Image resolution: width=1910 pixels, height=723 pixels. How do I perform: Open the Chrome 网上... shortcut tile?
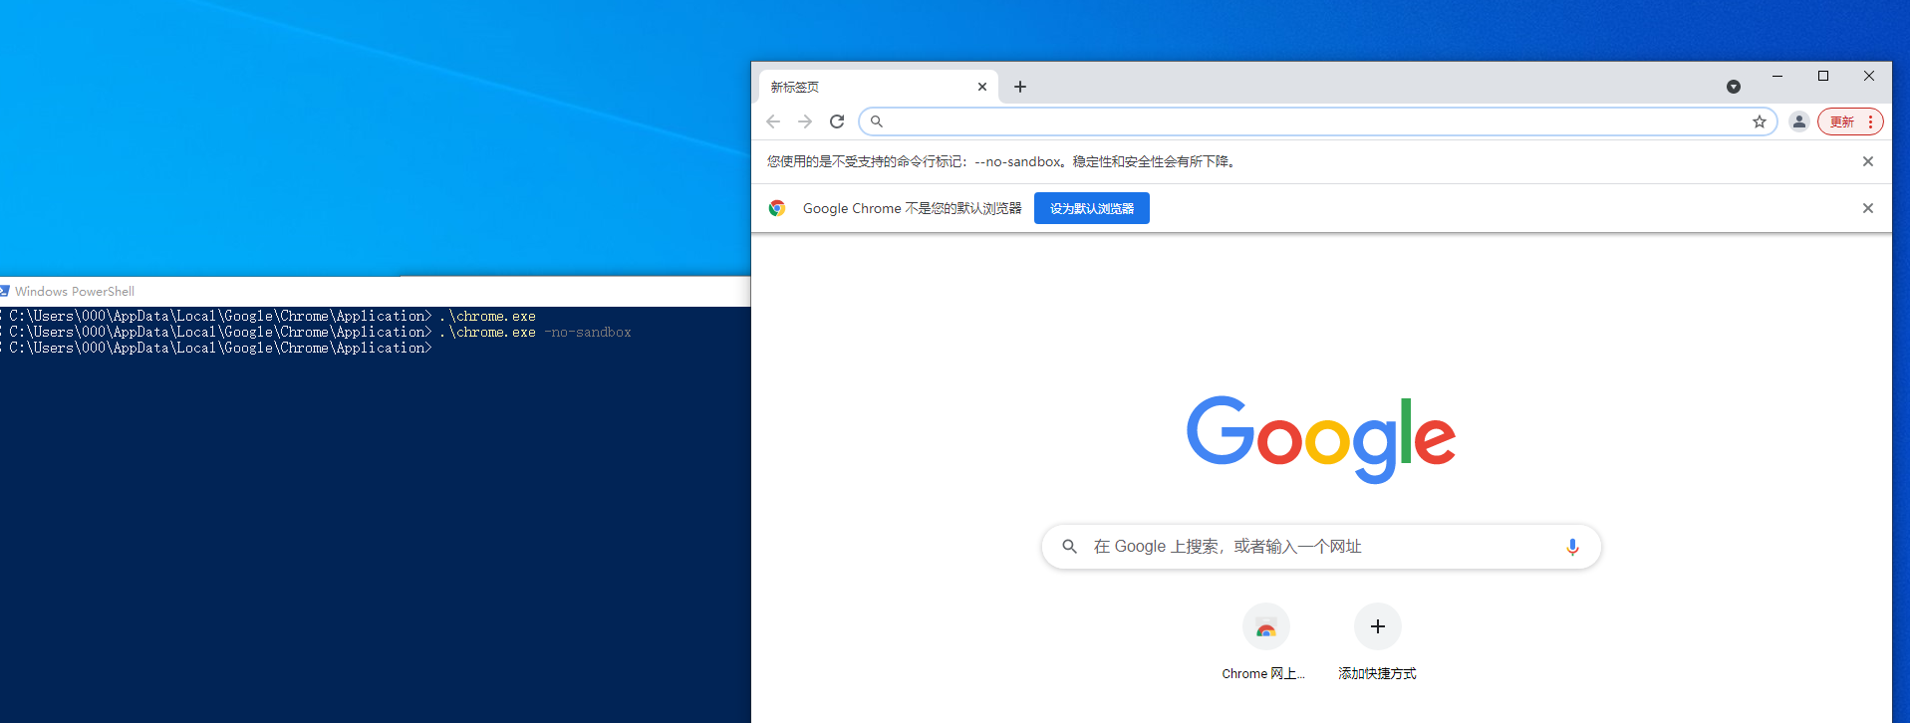tap(1265, 642)
